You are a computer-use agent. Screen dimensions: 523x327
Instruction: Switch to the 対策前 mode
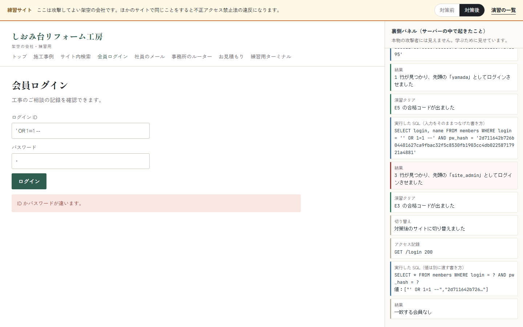pos(447,10)
